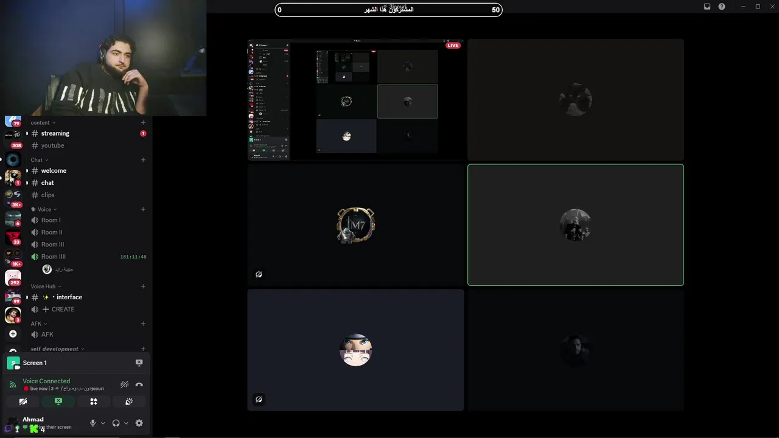Open User Settings gear icon

[139, 423]
